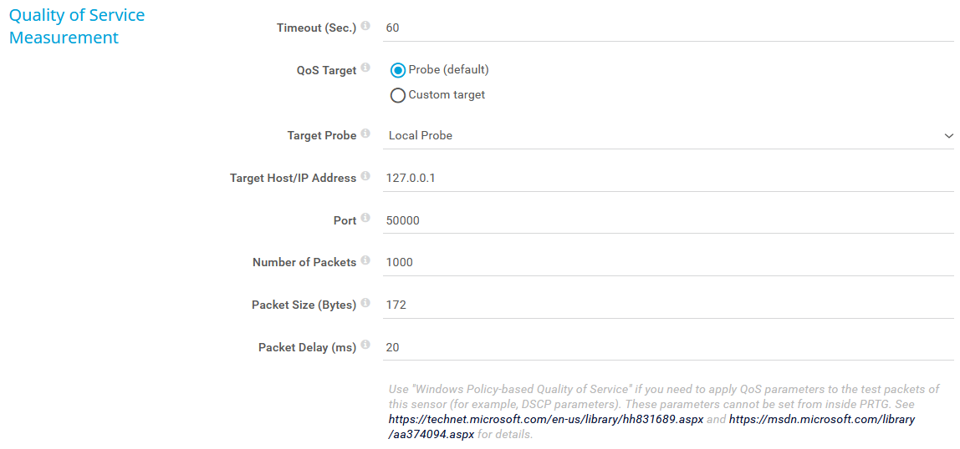
Task: Select the Probe (default) radio button
Action: (x=398, y=70)
